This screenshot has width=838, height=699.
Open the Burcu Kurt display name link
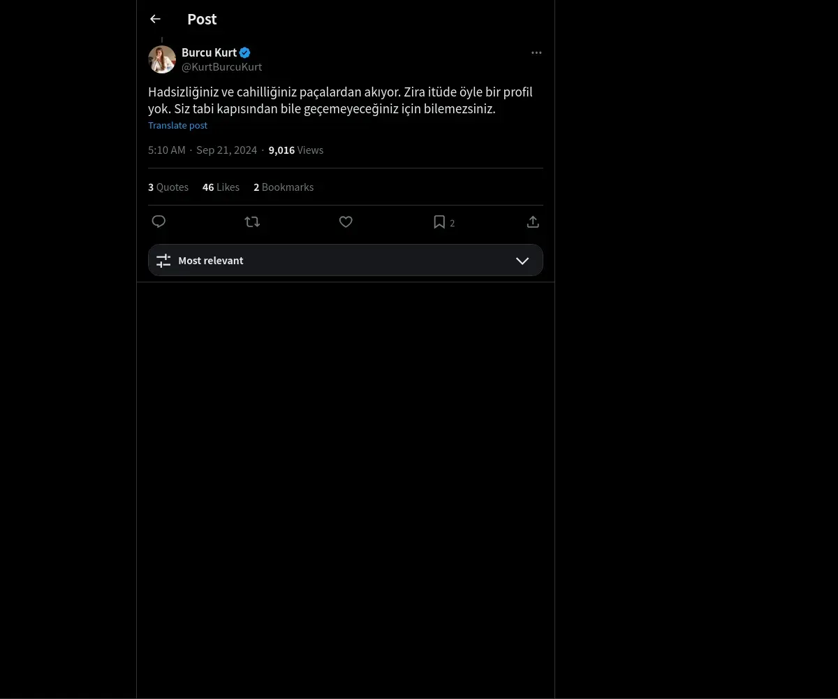pos(209,52)
